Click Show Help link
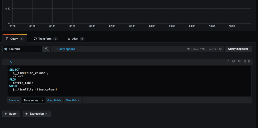 72,100
